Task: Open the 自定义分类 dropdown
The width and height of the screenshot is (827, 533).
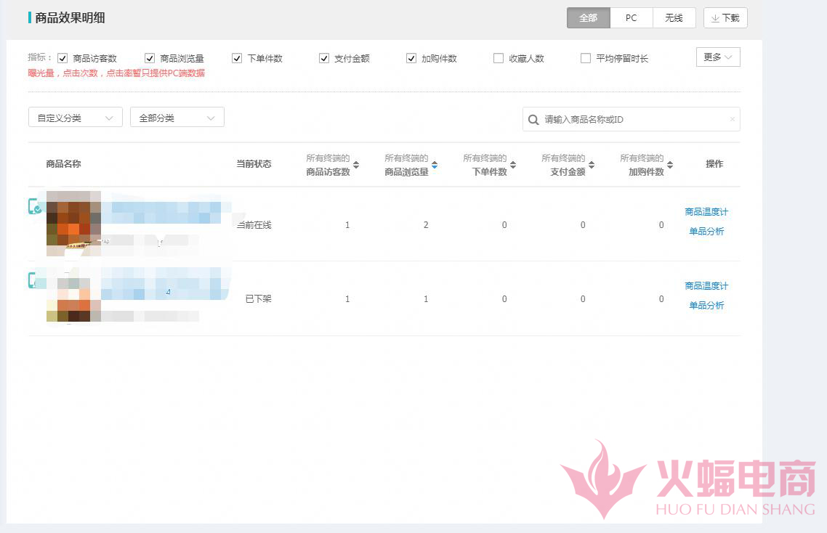Action: point(76,118)
